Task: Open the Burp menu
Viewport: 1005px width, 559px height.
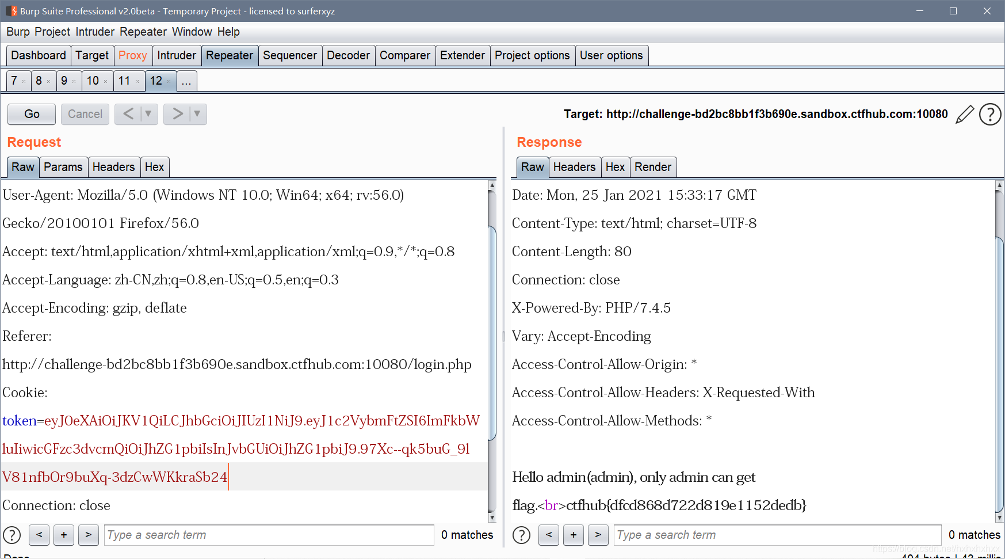Action: click(18, 32)
